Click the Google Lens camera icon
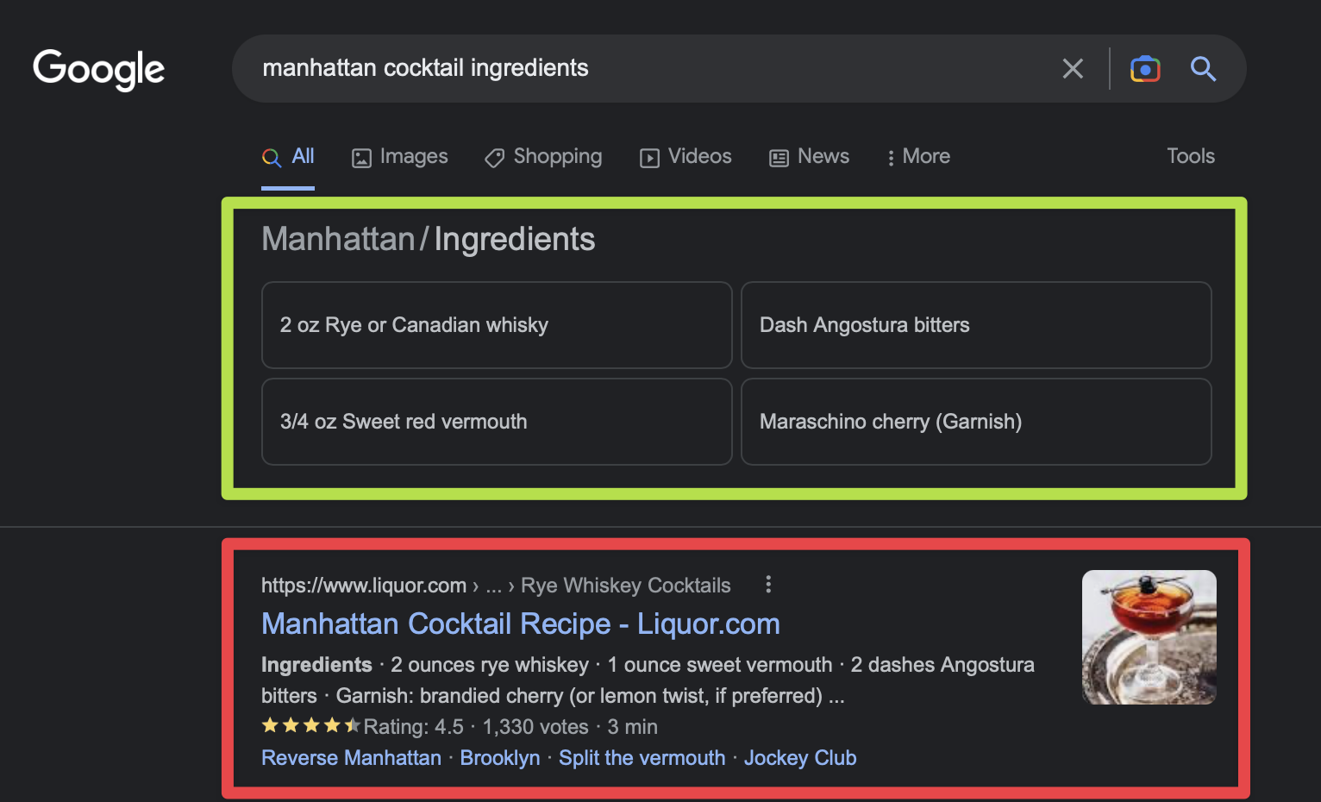Image resolution: width=1321 pixels, height=802 pixels. click(1145, 68)
